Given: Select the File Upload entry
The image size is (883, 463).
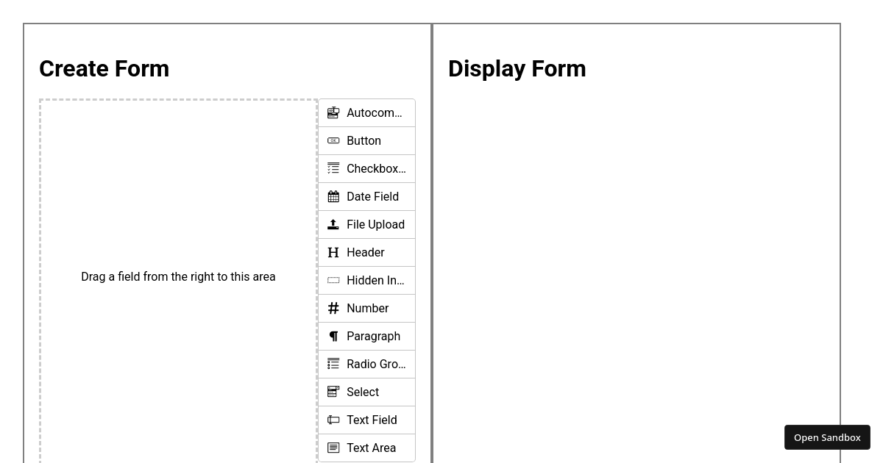Looking at the screenshot, I should (366, 224).
